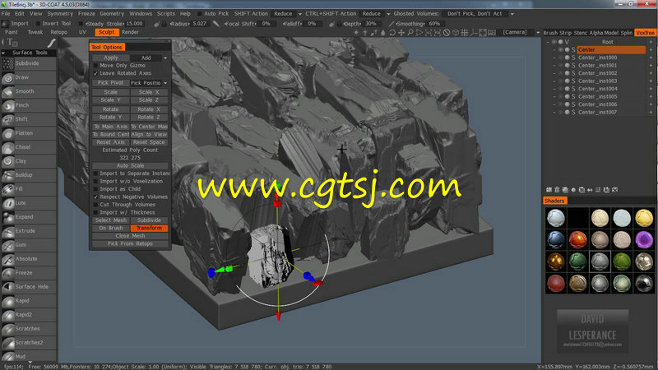Uncheck Leave Rotated Axis option
The width and height of the screenshot is (658, 370).
95,73
